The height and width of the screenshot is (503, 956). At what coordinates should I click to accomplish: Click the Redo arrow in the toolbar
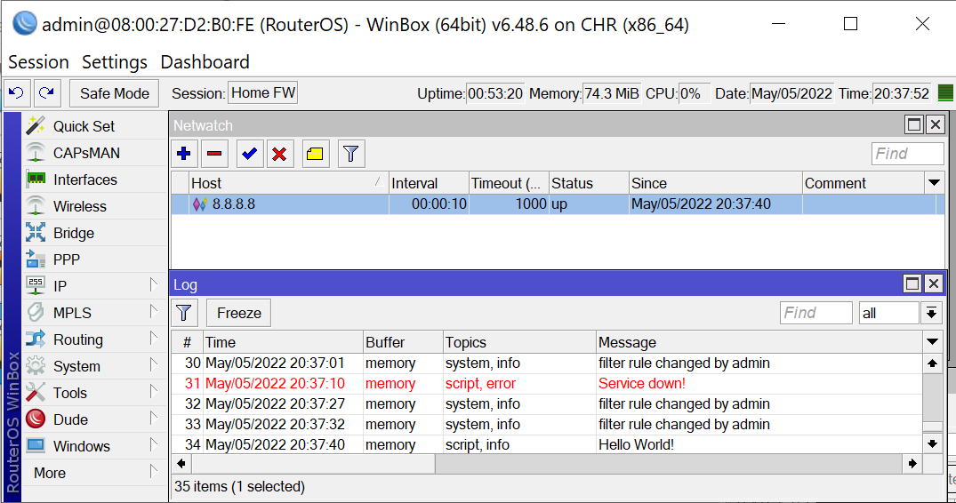point(46,93)
